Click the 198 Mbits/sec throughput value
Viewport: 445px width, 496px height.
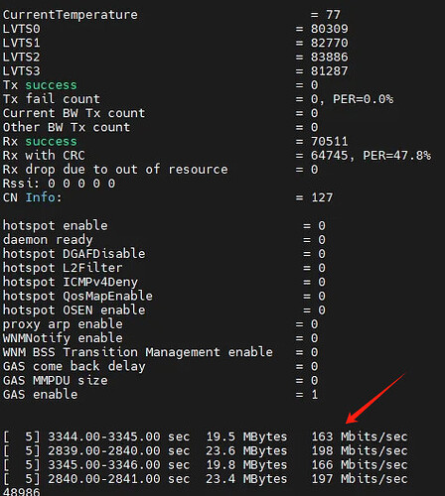360,450
